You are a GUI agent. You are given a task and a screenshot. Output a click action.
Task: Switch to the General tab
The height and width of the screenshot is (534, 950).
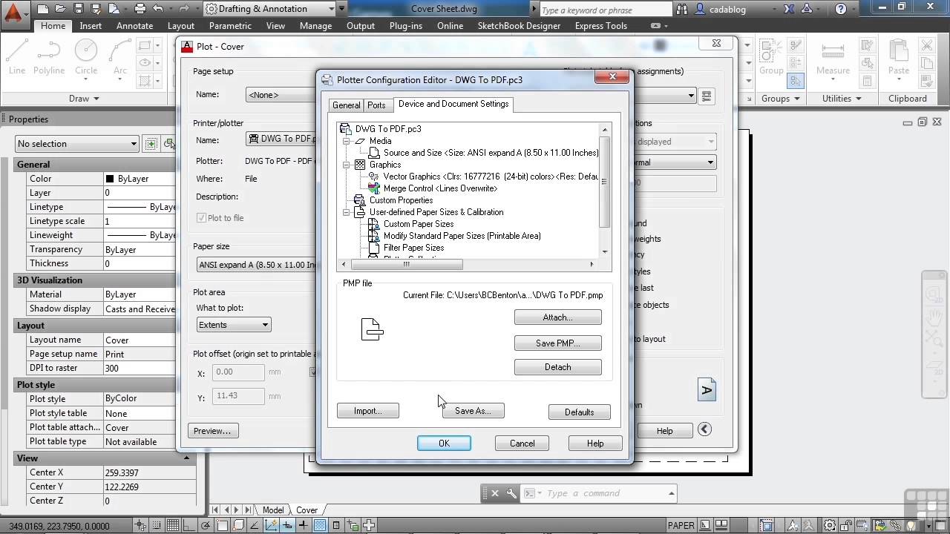[x=346, y=105]
